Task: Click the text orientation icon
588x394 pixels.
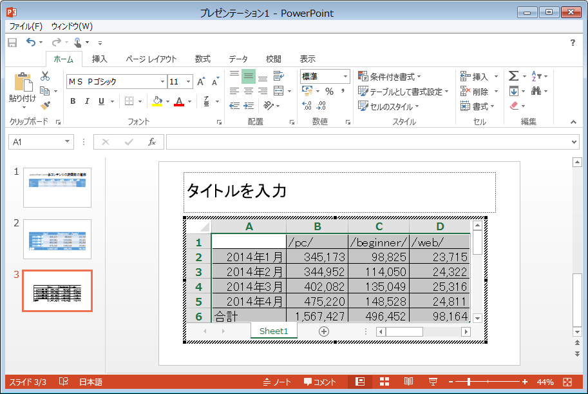Action: pyautogui.click(x=269, y=106)
